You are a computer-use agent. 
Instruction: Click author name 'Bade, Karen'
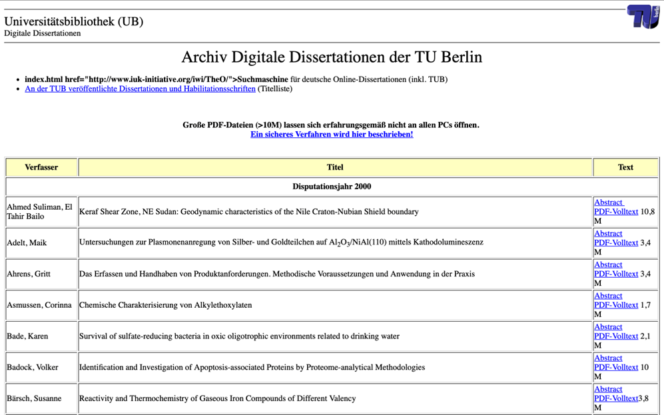[27, 336]
